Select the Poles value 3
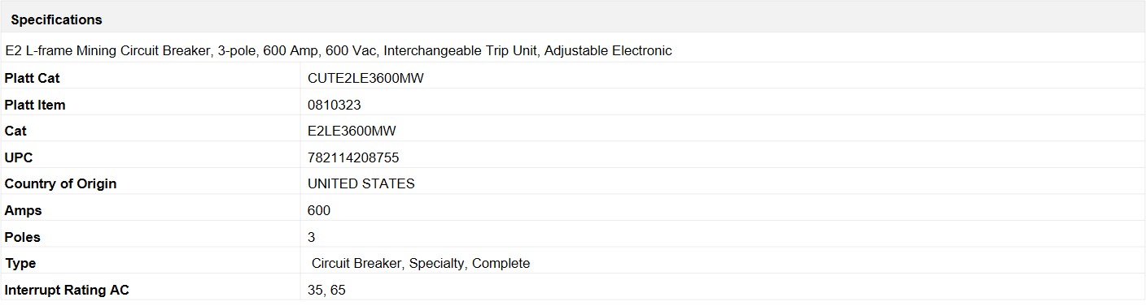The height and width of the screenshot is (306, 1146). click(312, 237)
